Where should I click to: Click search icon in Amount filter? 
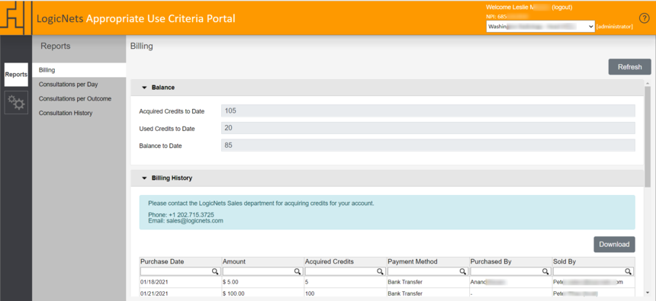click(x=297, y=272)
